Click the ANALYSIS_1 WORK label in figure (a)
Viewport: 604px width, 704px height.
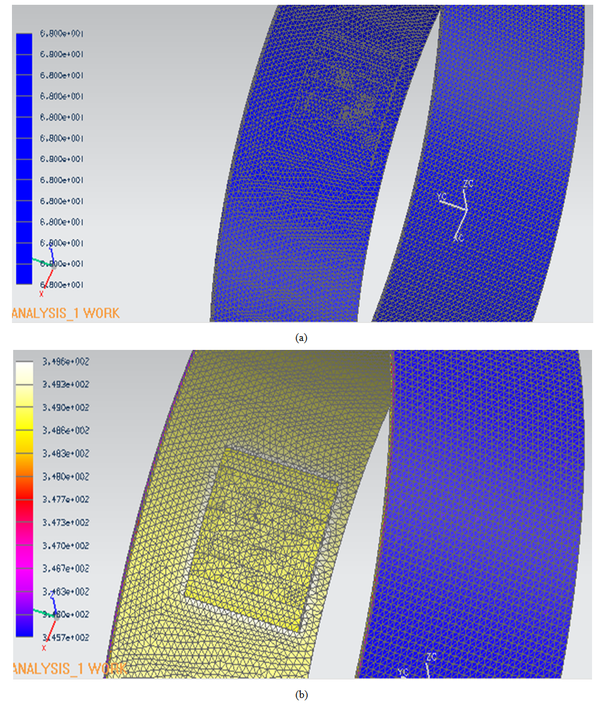(x=66, y=313)
